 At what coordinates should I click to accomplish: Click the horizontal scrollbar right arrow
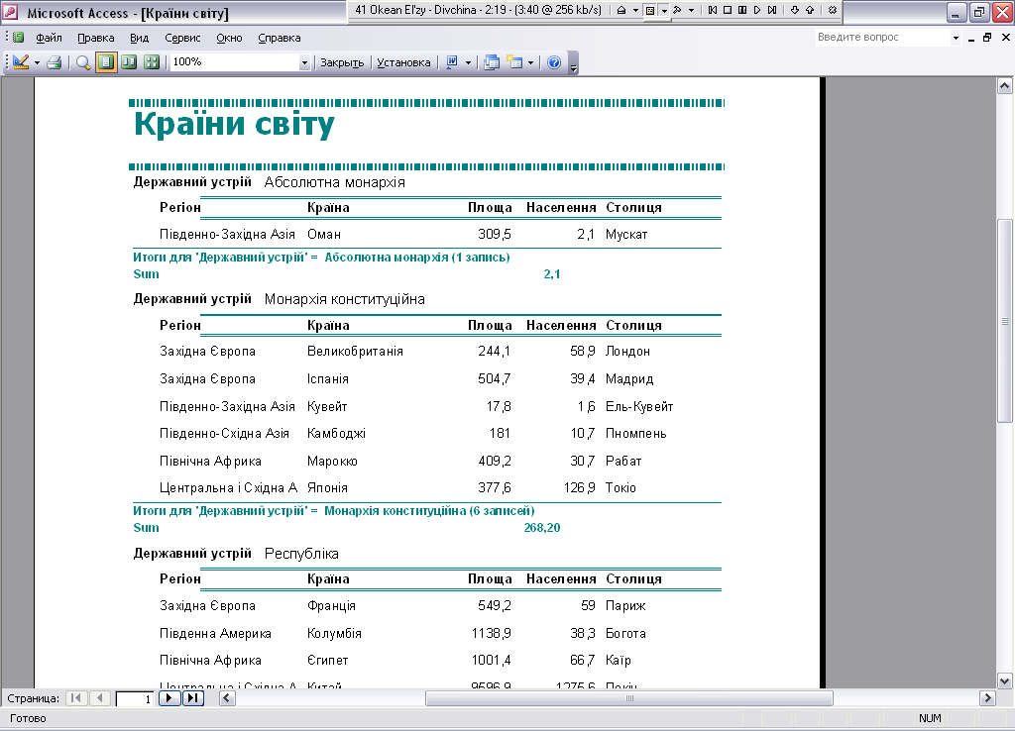click(x=987, y=698)
